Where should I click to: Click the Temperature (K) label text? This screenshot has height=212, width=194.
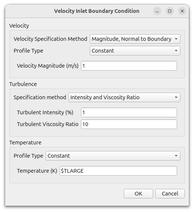[x=37, y=171]
